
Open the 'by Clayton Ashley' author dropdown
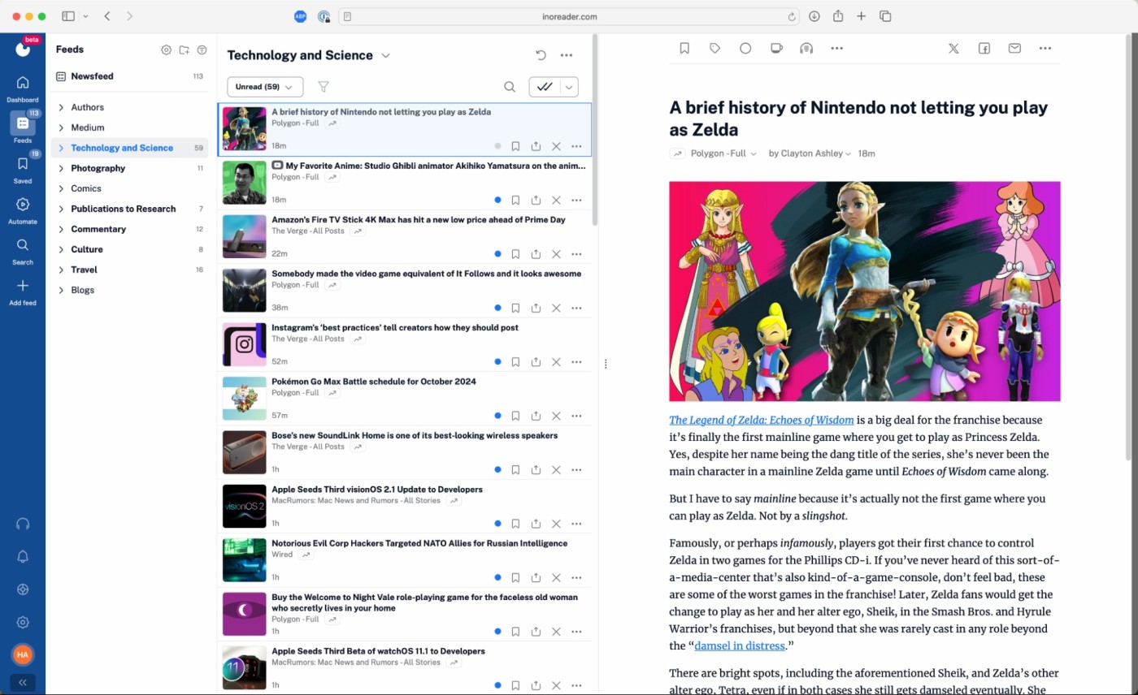810,153
